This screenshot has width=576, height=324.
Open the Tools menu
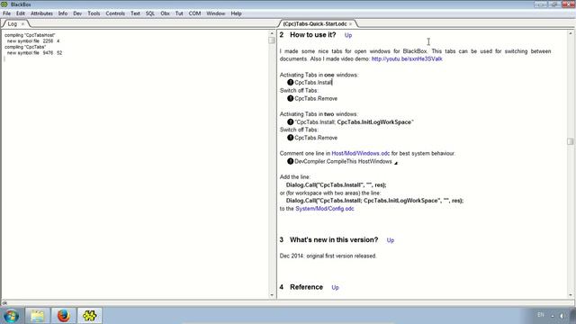94,13
